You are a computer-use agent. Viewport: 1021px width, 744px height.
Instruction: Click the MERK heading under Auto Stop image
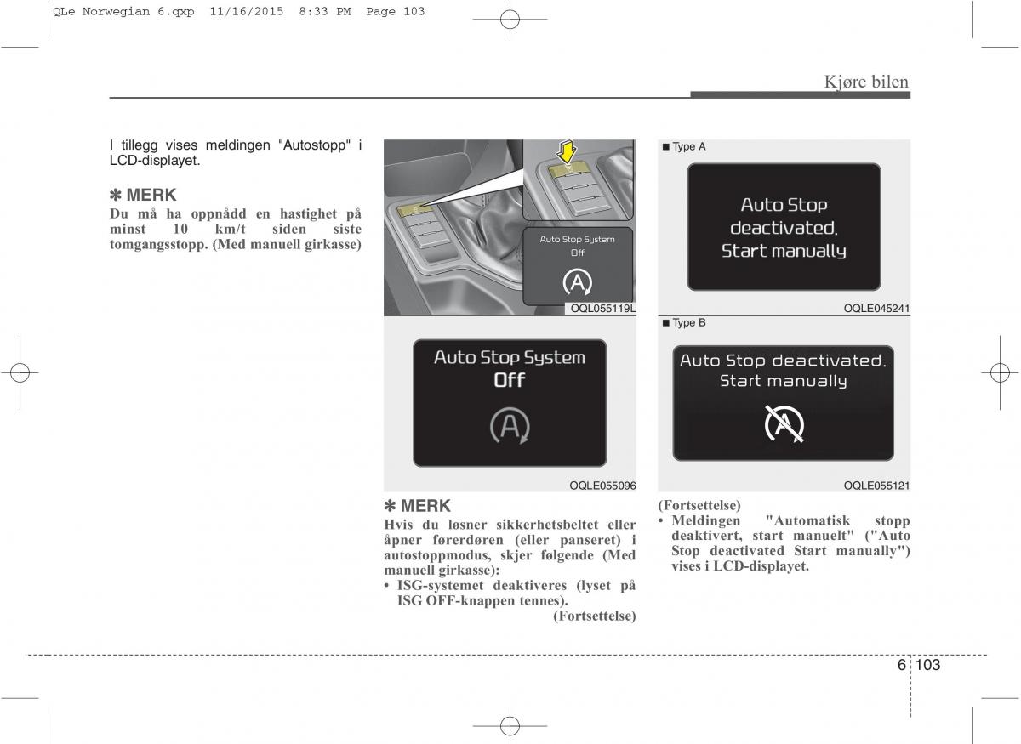click(x=418, y=507)
